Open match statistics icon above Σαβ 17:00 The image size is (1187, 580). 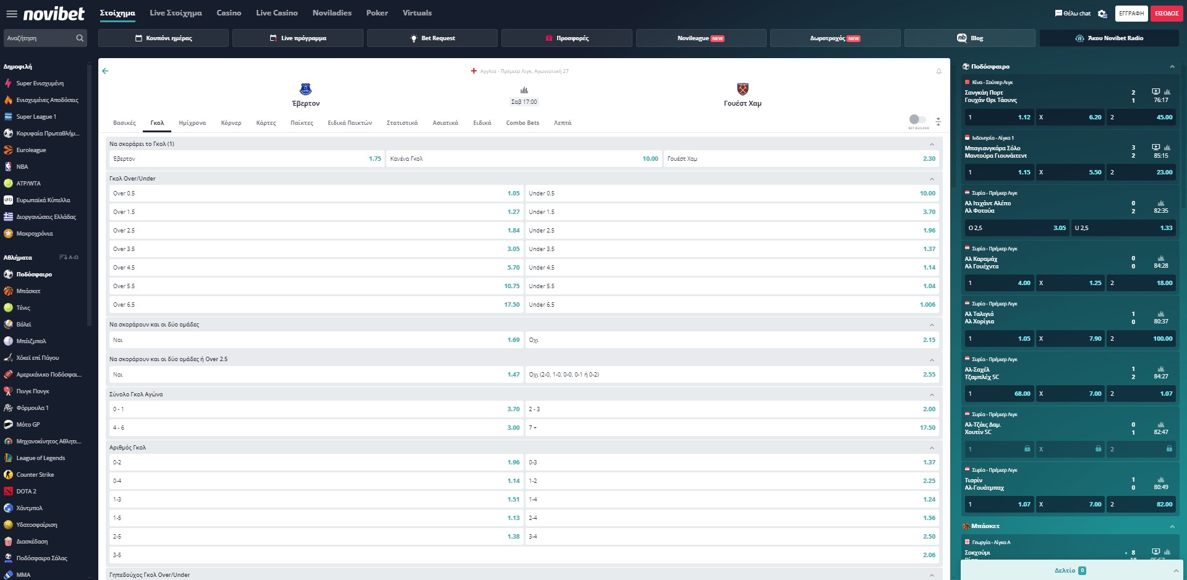pyautogui.click(x=524, y=90)
